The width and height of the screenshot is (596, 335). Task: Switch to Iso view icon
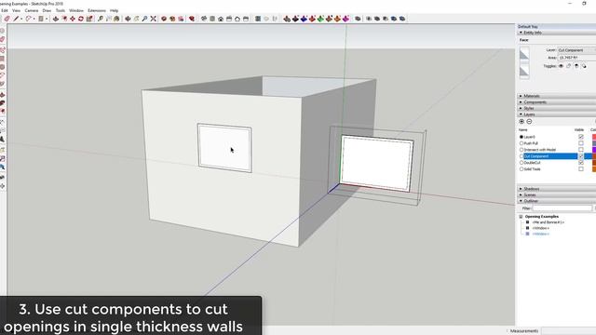[x=204, y=19]
